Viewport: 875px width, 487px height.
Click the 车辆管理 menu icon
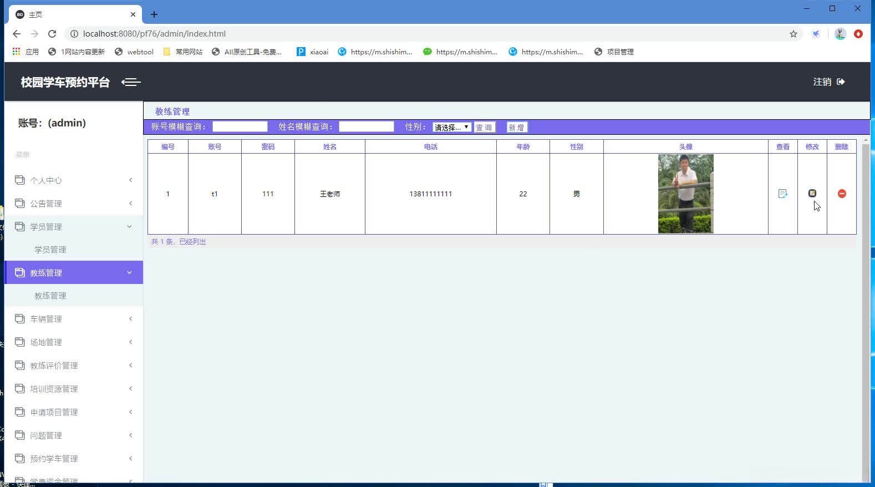[20, 318]
